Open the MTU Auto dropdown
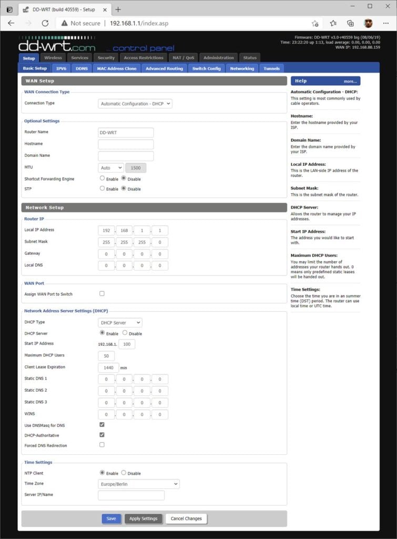 click(111, 168)
